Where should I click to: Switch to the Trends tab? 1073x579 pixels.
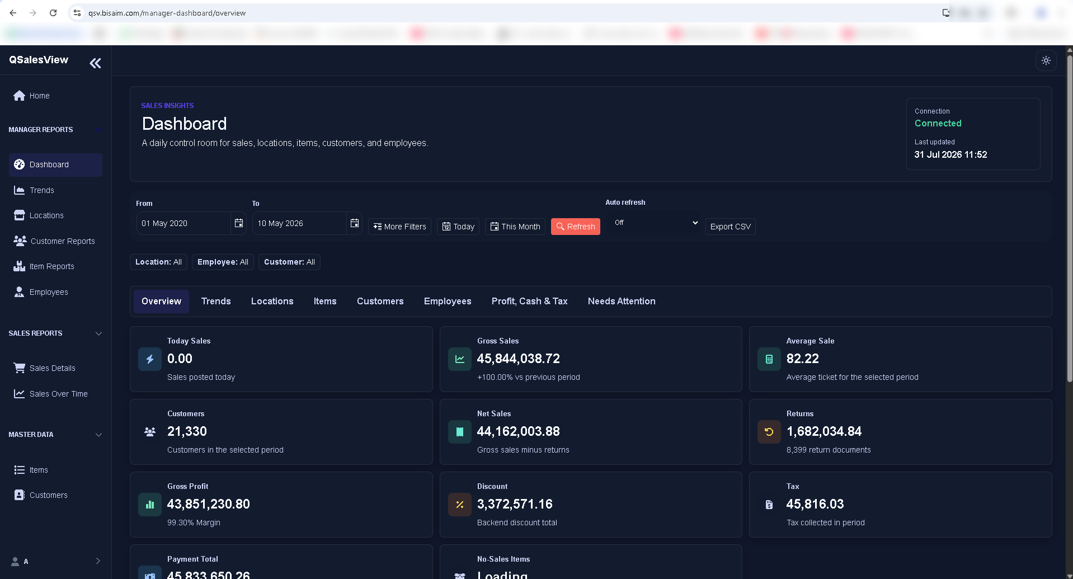pos(216,302)
